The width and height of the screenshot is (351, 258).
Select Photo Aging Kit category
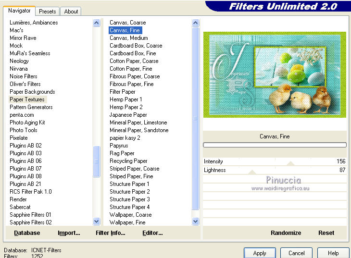tap(27, 123)
